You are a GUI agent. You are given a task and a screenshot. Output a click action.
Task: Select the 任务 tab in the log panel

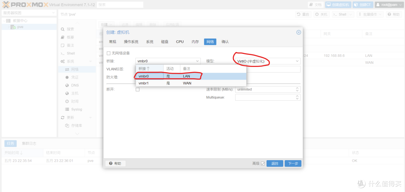(x=10, y=144)
